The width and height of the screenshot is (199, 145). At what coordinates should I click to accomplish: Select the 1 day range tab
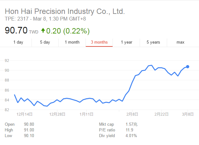[18, 42]
